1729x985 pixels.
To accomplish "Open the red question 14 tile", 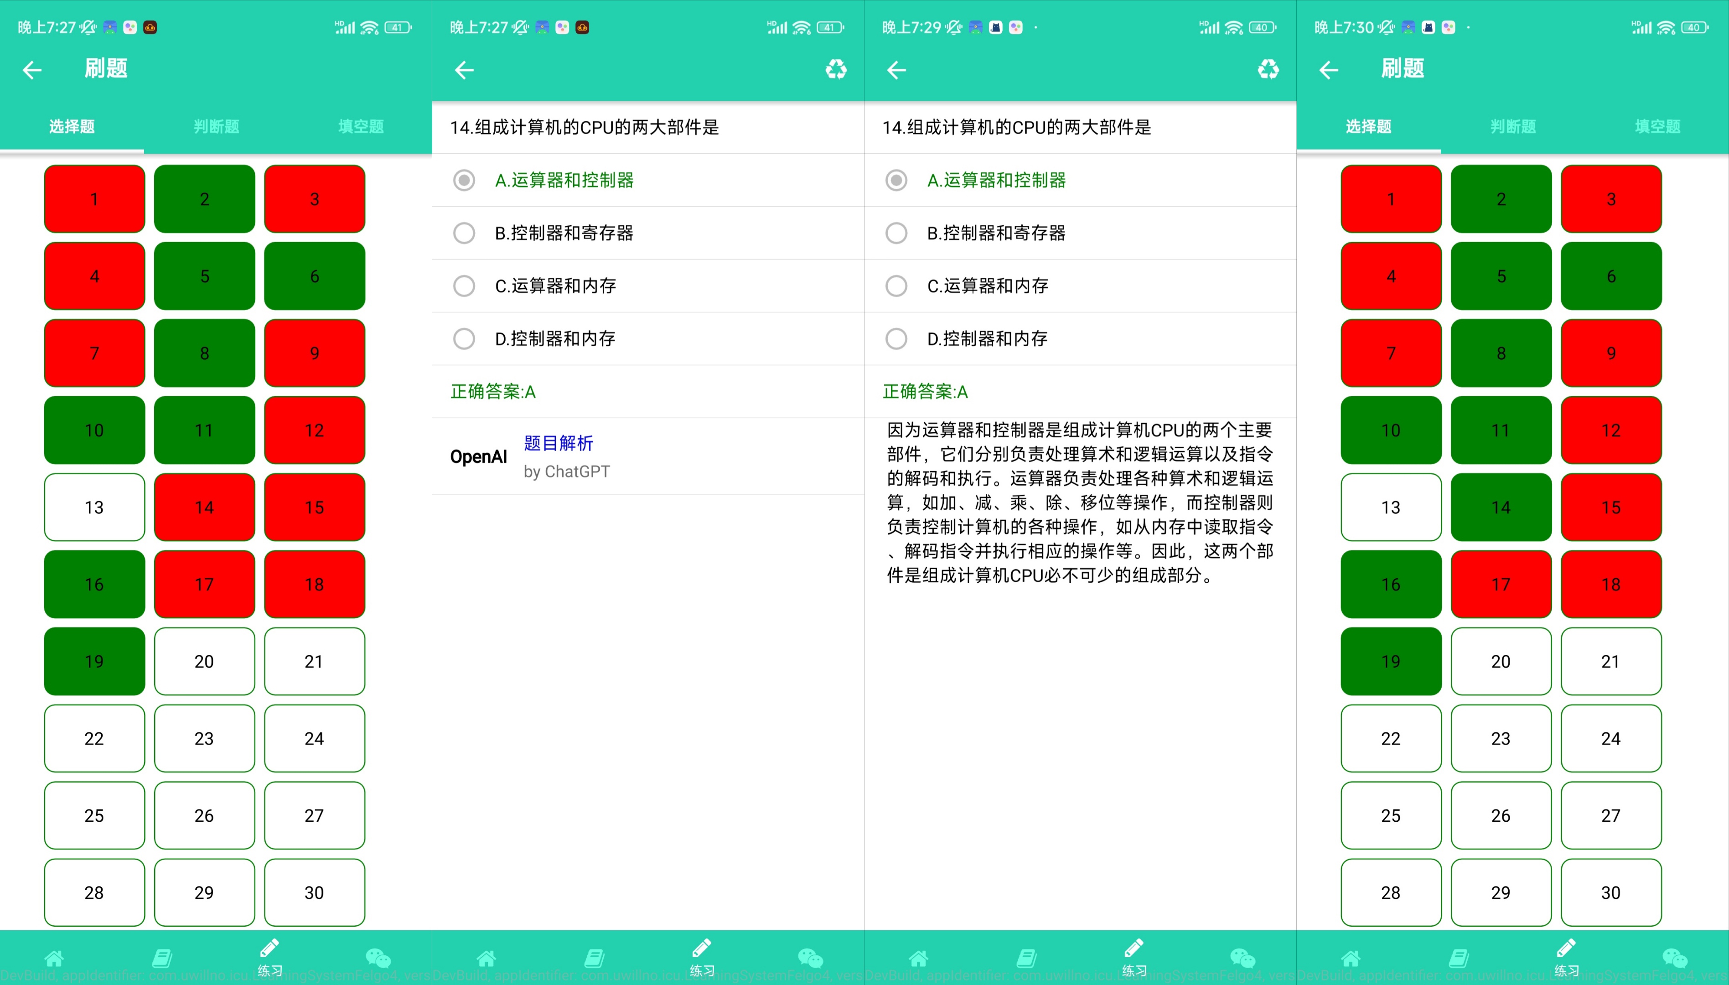I will [204, 508].
